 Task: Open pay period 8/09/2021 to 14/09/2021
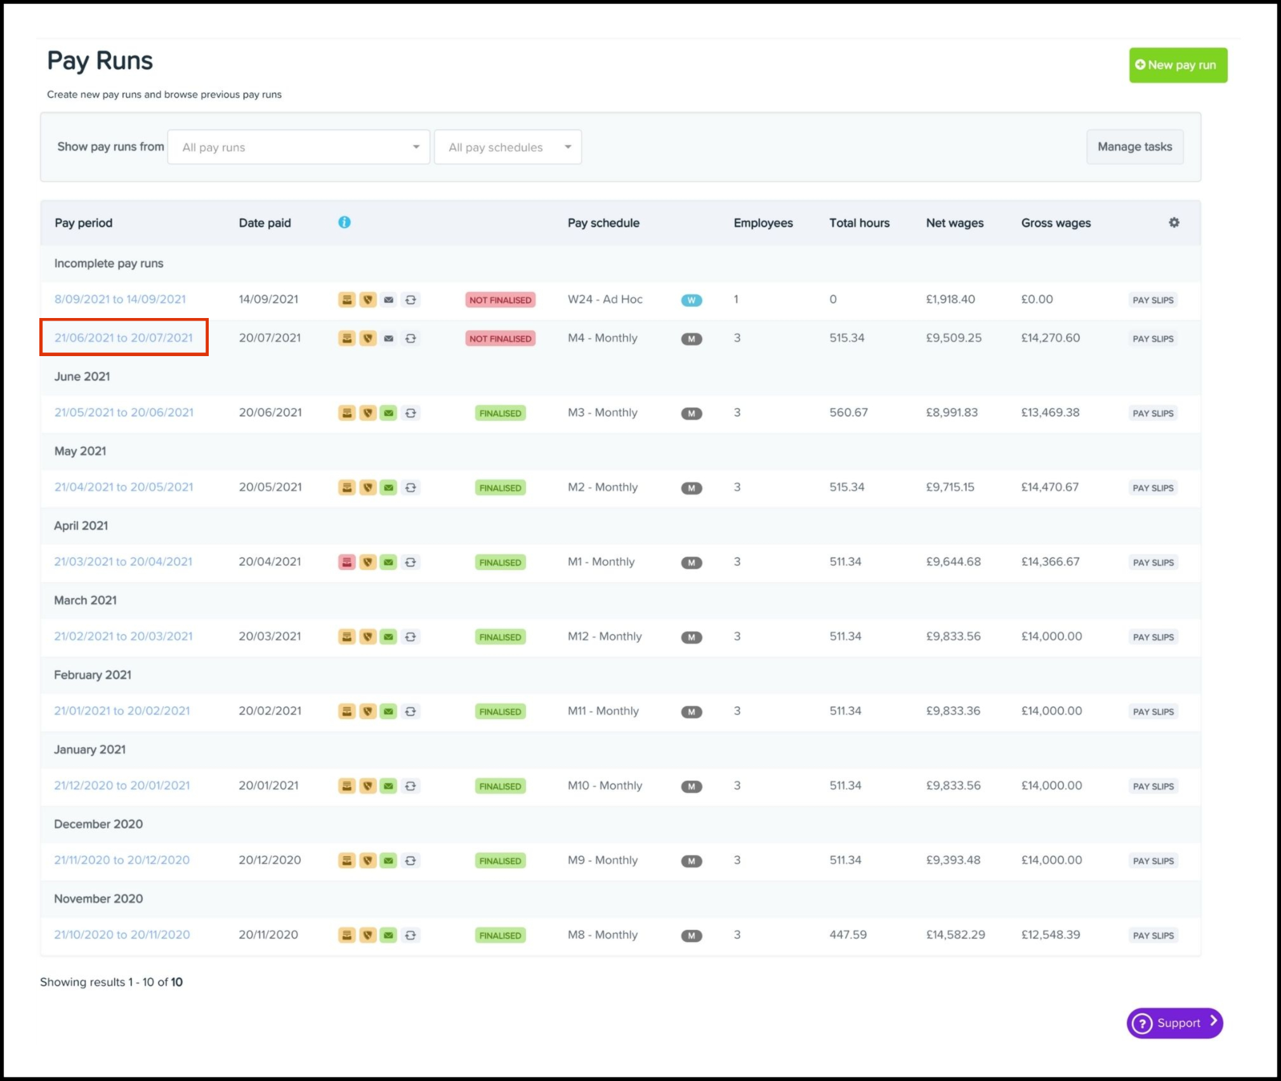(120, 299)
